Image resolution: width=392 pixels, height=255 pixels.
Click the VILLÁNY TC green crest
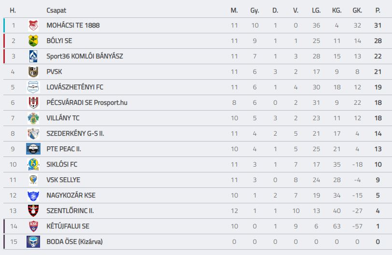pos(33,118)
